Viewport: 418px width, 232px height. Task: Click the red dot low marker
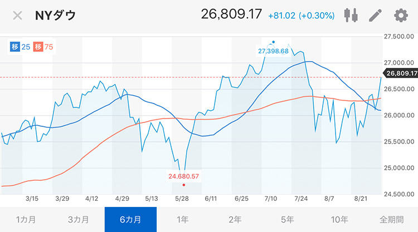coord(184,185)
